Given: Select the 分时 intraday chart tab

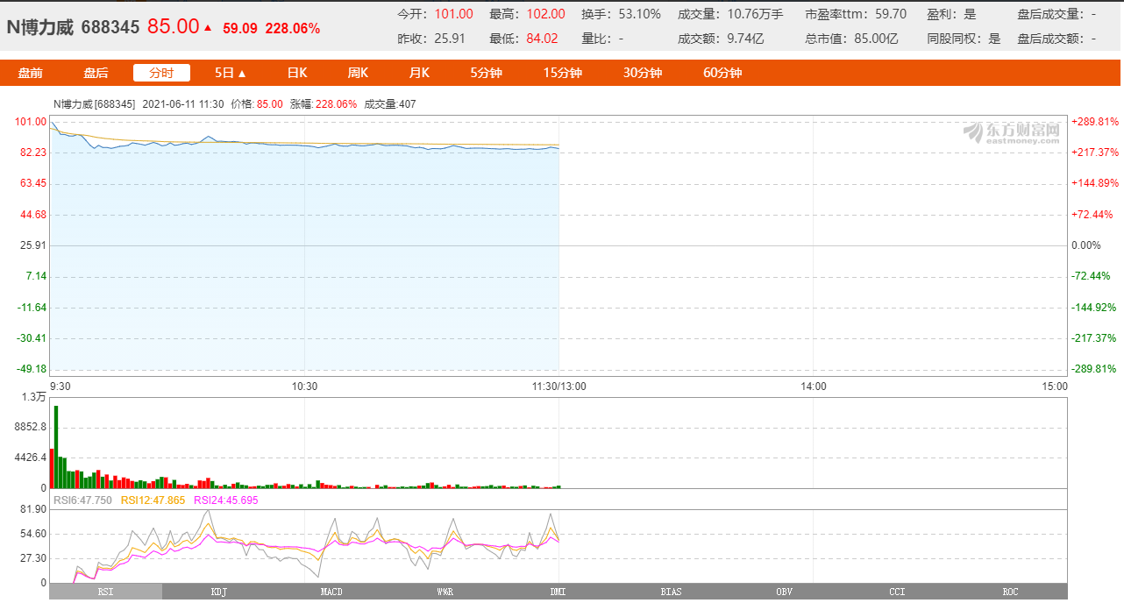Looking at the screenshot, I should pyautogui.click(x=161, y=73).
